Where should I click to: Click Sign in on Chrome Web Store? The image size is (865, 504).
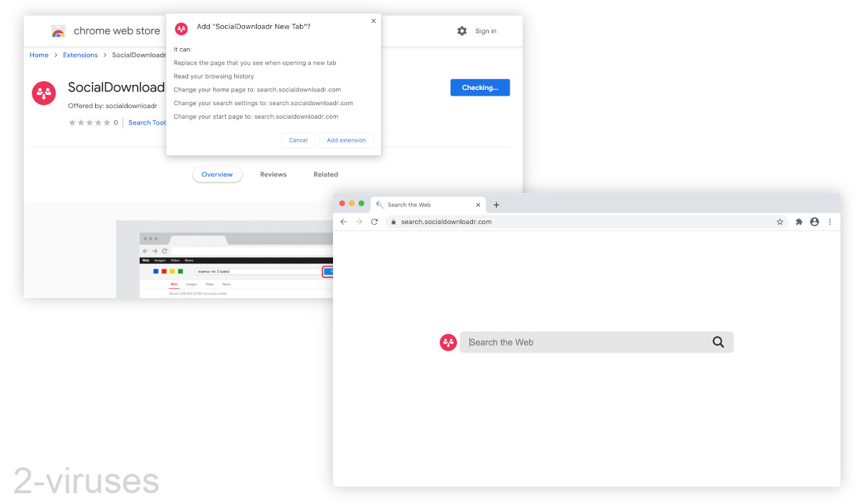point(486,31)
